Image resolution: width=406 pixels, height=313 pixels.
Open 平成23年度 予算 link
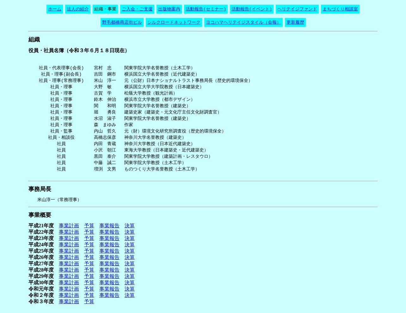(89, 238)
